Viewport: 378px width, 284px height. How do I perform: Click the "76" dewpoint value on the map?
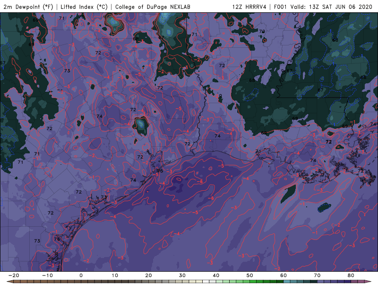[x=57, y=239]
